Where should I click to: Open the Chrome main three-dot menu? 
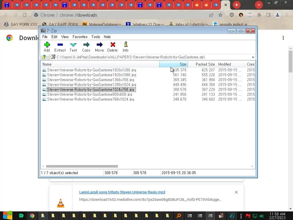[287, 15]
